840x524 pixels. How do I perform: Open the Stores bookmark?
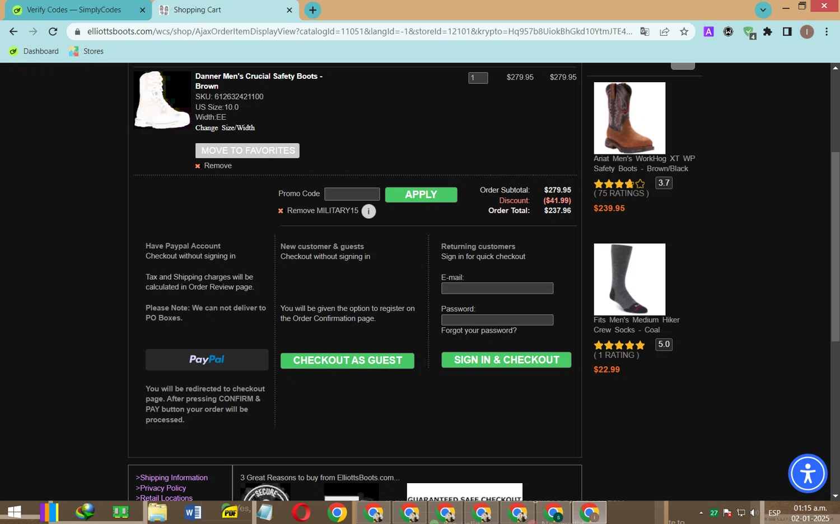86,51
